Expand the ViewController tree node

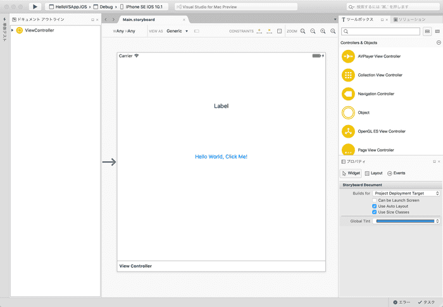coord(13,30)
